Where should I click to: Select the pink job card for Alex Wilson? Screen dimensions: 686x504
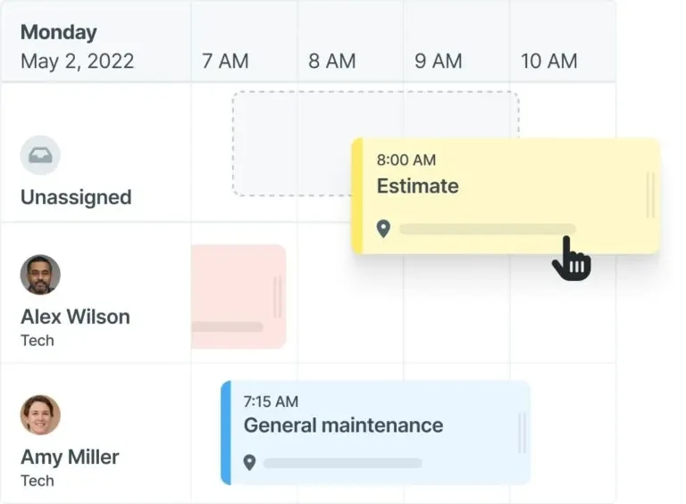click(238, 296)
